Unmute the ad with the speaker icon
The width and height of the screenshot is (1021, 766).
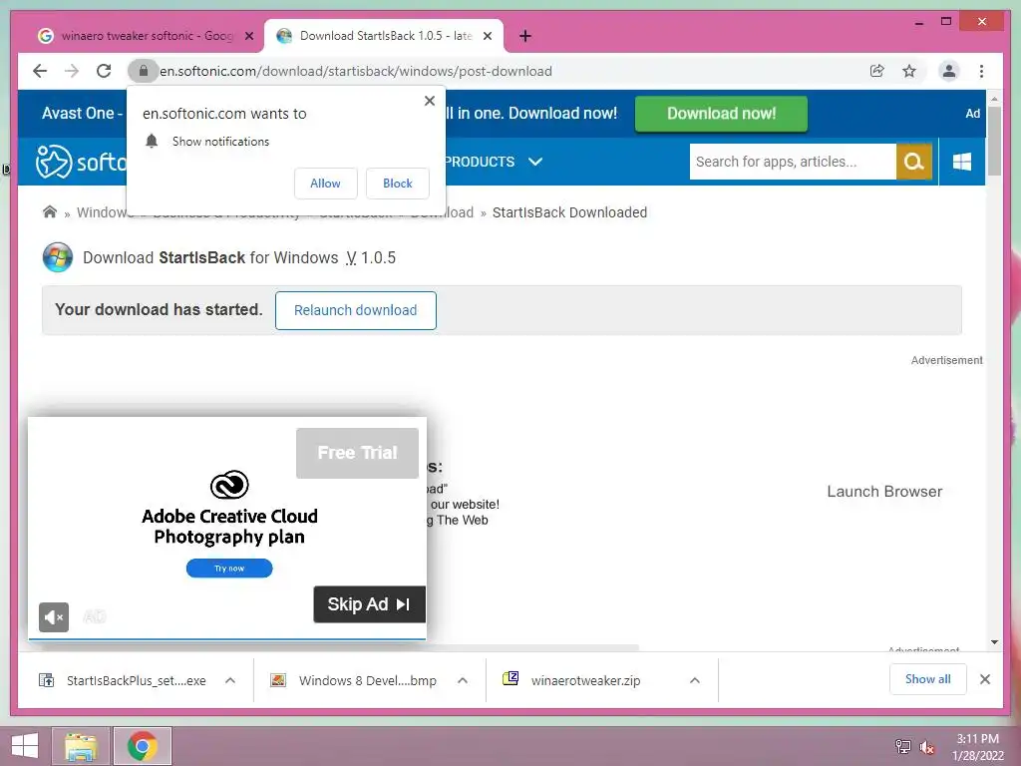[x=54, y=616]
